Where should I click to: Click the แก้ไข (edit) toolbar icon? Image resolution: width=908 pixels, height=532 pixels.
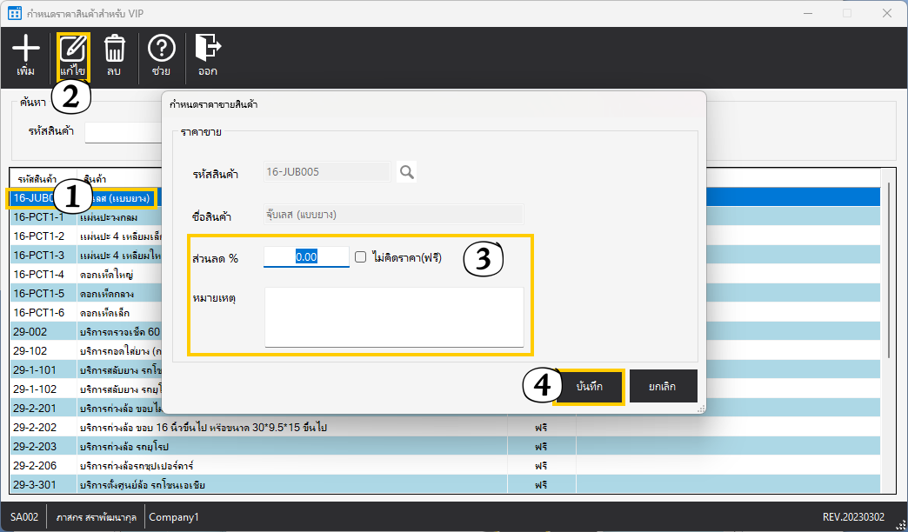[x=73, y=50]
